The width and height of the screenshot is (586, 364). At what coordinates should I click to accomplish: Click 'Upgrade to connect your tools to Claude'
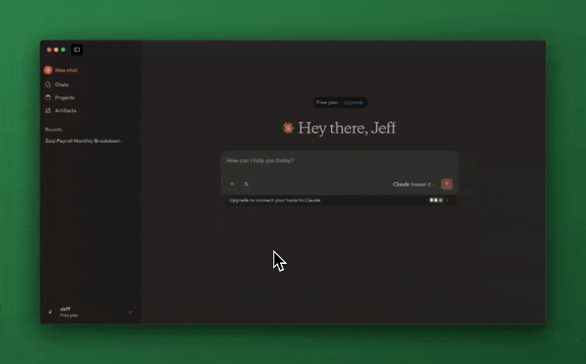pyautogui.click(x=275, y=200)
